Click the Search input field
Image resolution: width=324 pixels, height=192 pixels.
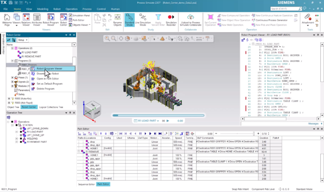tap(284, 9)
